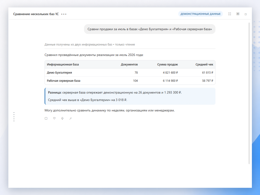Open the three-dot menu beside the chat title
This screenshot has height=195, width=260.
click(x=64, y=14)
